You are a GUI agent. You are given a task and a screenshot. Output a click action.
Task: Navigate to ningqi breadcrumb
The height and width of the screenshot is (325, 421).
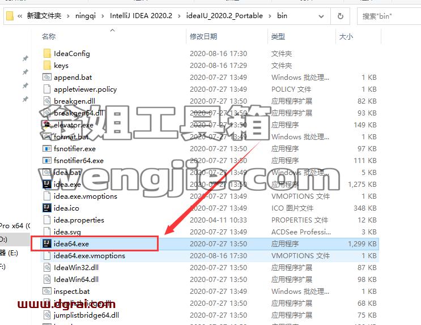point(86,16)
